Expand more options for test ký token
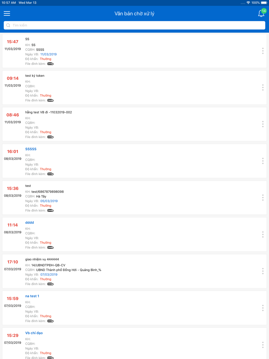269x359 pixels. click(x=263, y=87)
